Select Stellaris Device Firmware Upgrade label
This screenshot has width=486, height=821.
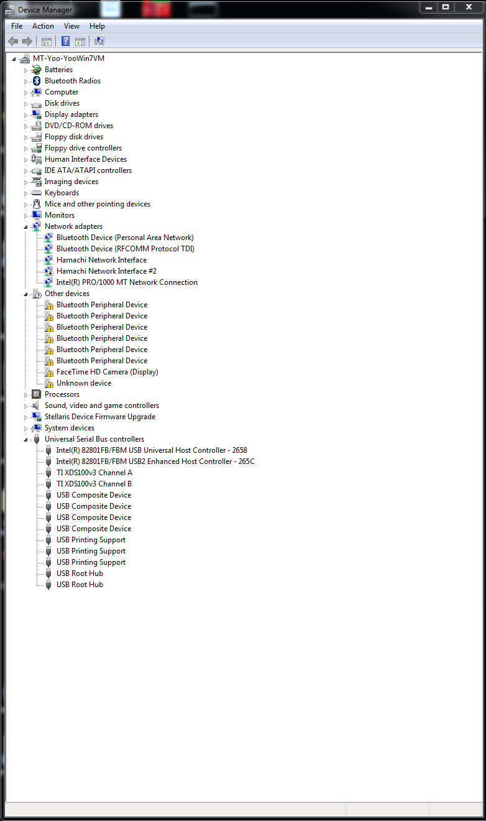coord(100,417)
